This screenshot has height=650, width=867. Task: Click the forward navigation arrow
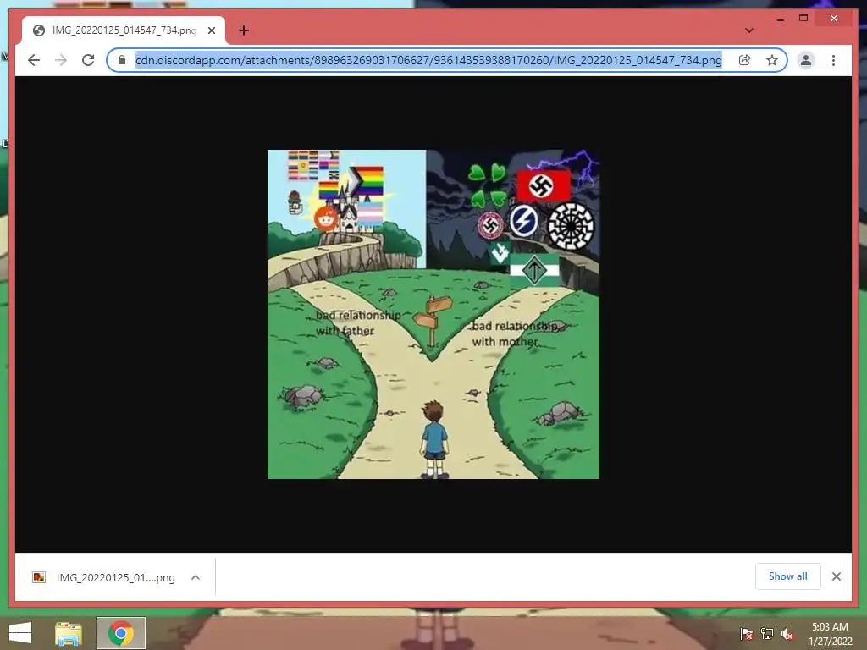coord(61,60)
